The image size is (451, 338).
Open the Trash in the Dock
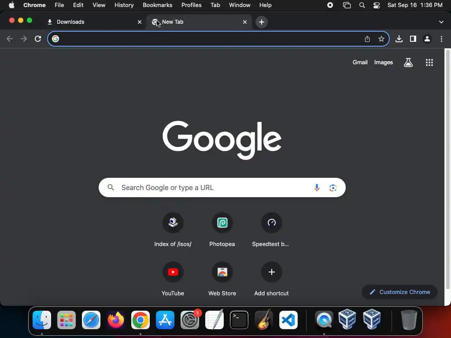tap(409, 320)
